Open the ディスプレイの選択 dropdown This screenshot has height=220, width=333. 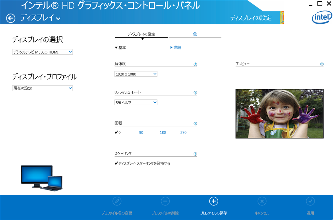[43, 52]
